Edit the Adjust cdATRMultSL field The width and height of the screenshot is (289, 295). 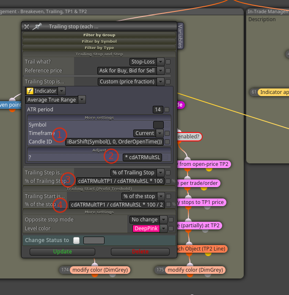click(142, 157)
